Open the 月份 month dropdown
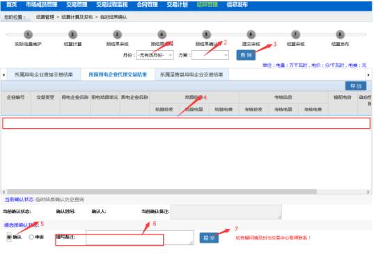 coord(155,55)
